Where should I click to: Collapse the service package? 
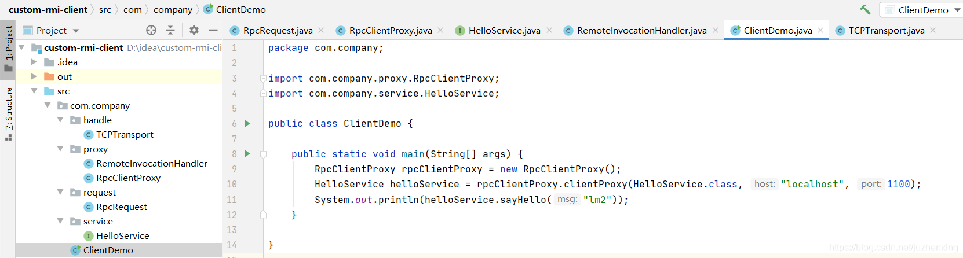point(60,221)
